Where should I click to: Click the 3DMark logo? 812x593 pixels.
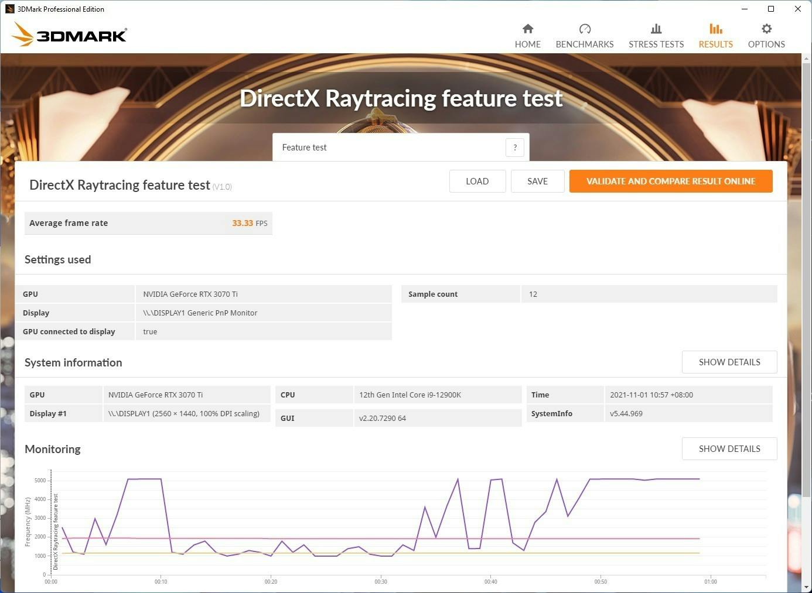tap(70, 35)
